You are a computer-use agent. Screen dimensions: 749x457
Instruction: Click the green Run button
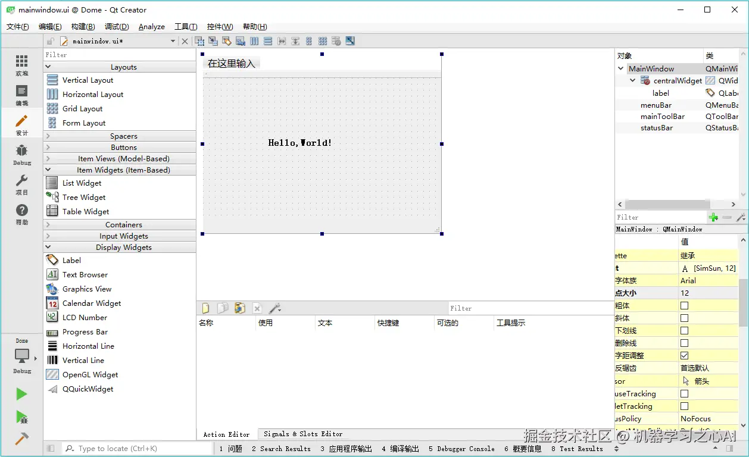[x=21, y=394]
